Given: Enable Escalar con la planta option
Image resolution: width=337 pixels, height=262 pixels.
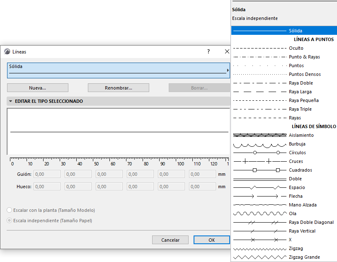Looking at the screenshot, I should coord(9,210).
